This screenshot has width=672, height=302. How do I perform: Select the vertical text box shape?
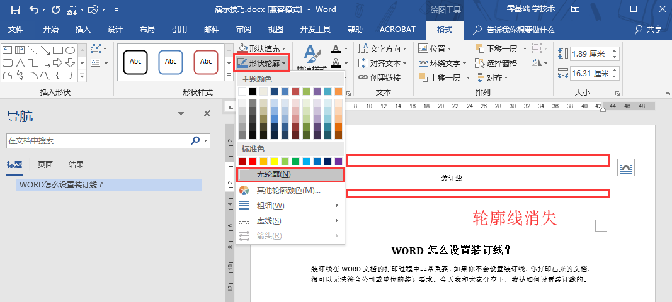click(20, 50)
